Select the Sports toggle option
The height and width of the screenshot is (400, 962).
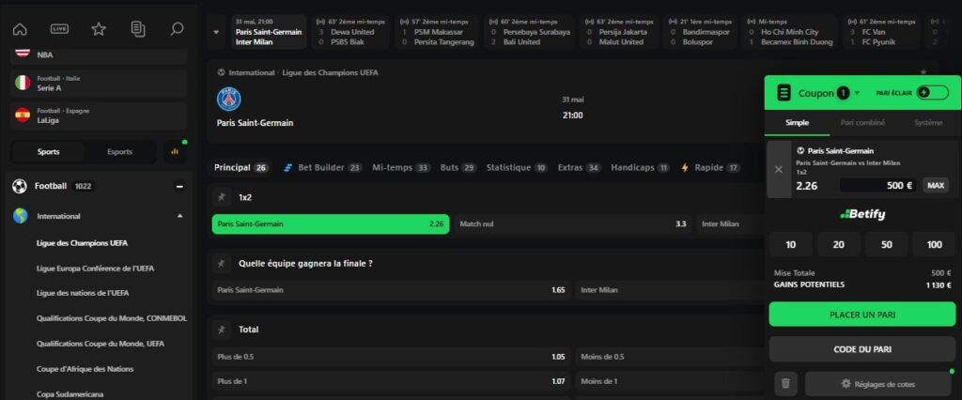(x=48, y=151)
